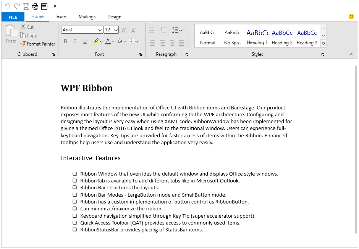Open the shading color dropdown arrow

(x=125, y=42)
